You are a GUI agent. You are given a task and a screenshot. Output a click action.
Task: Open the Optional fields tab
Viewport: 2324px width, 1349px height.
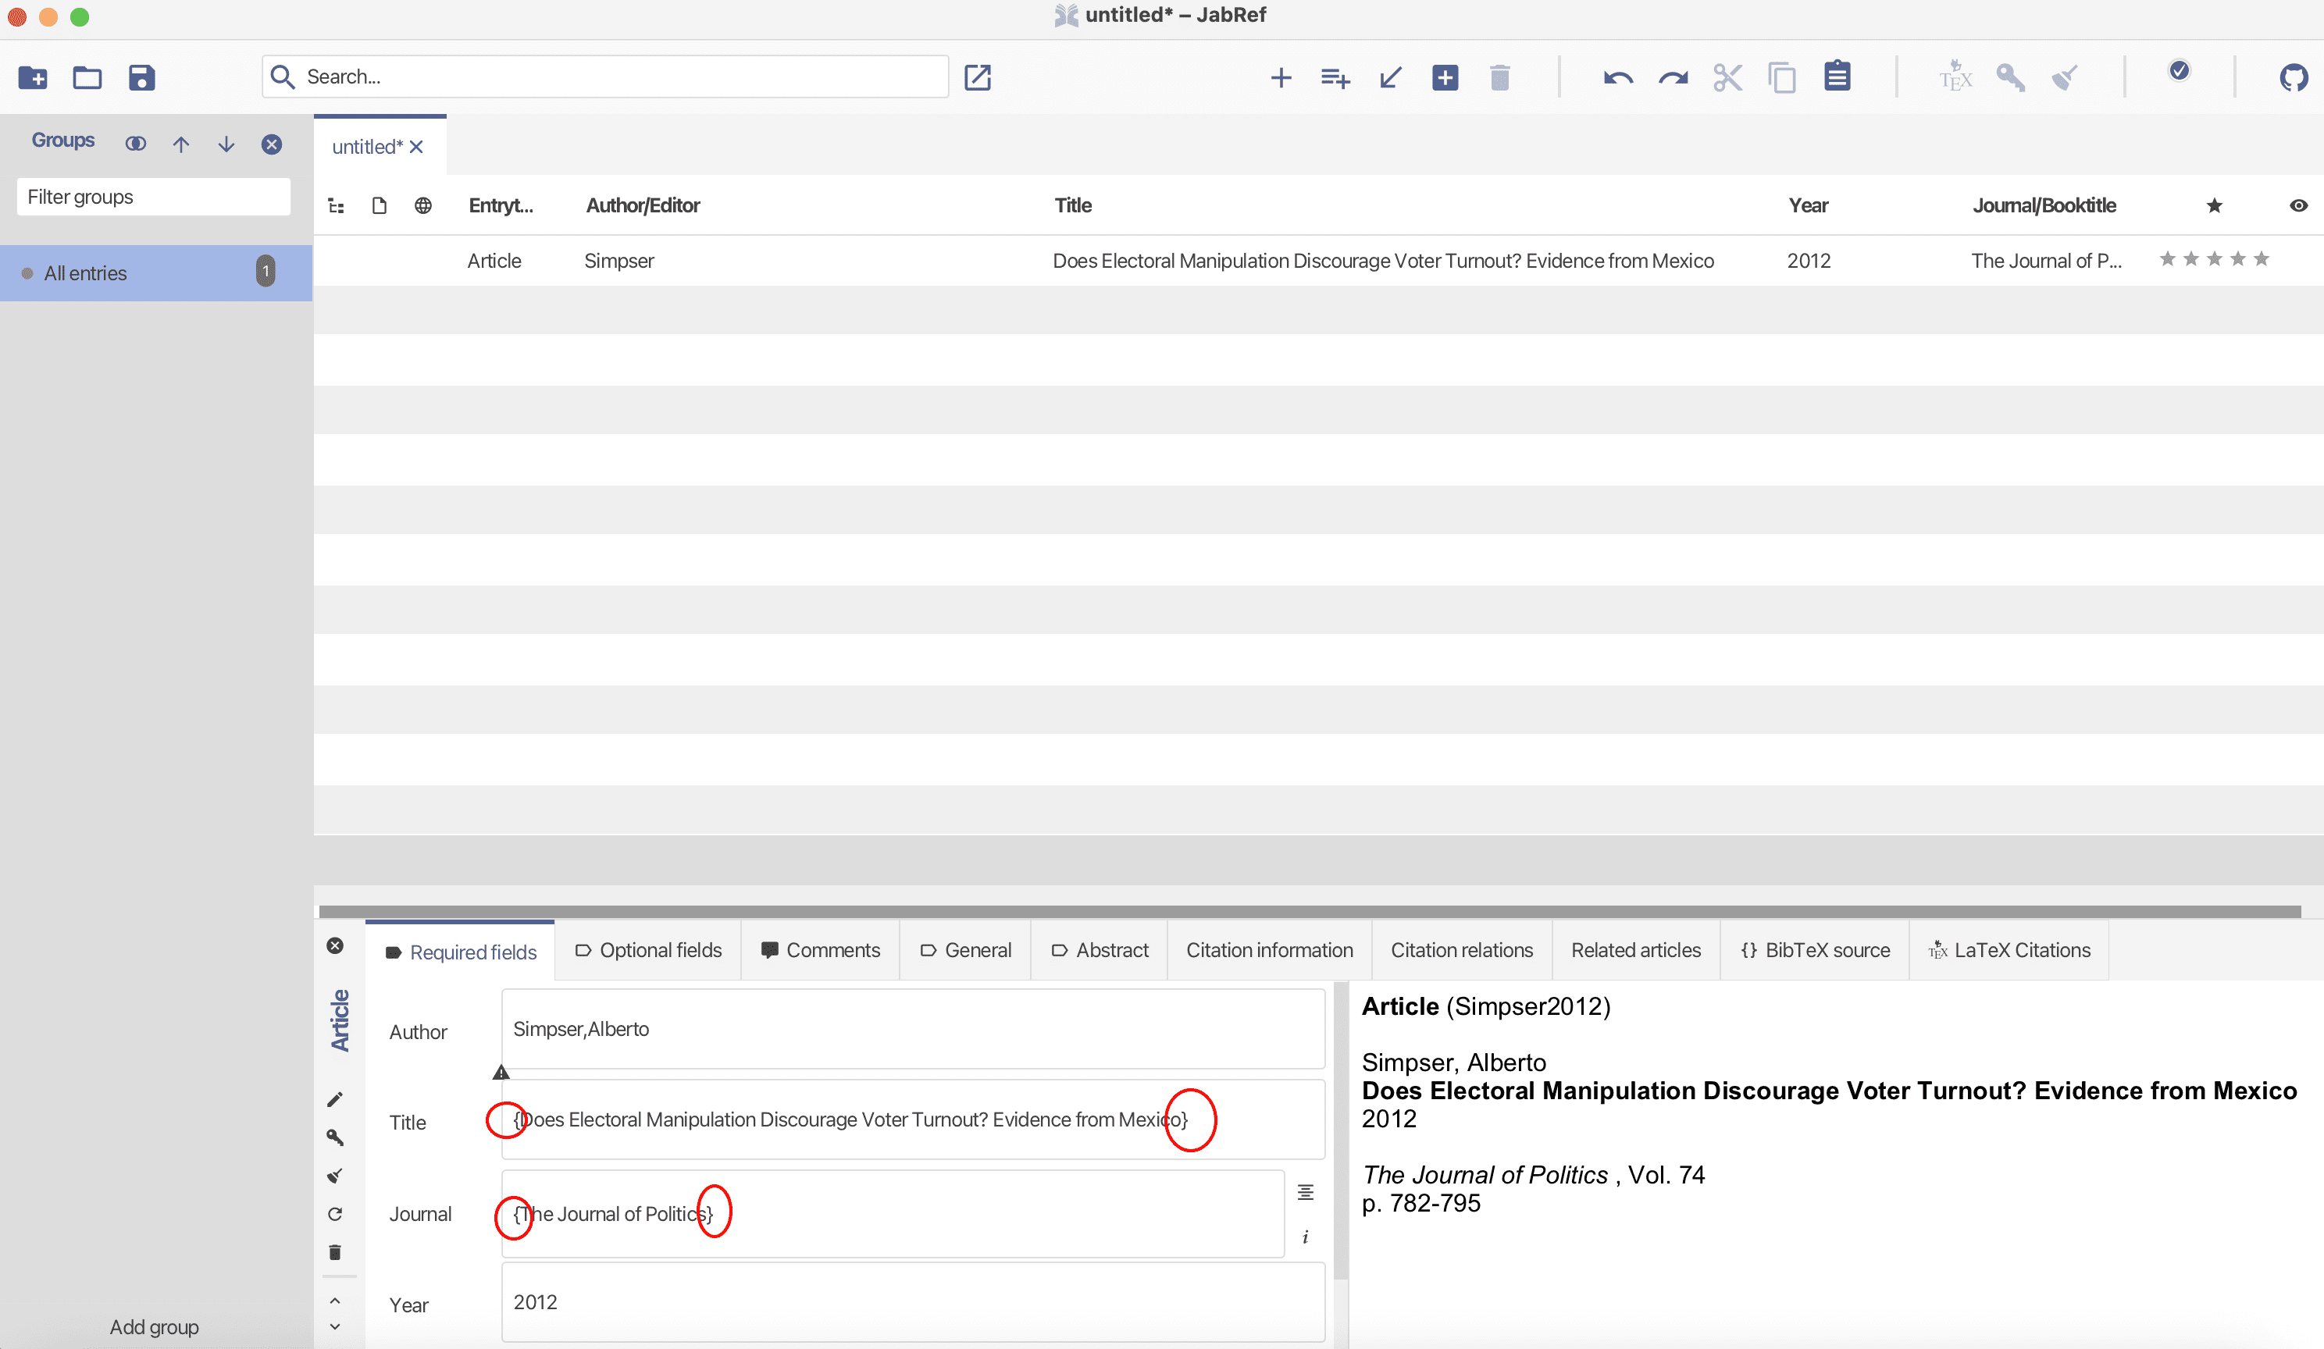pos(648,950)
